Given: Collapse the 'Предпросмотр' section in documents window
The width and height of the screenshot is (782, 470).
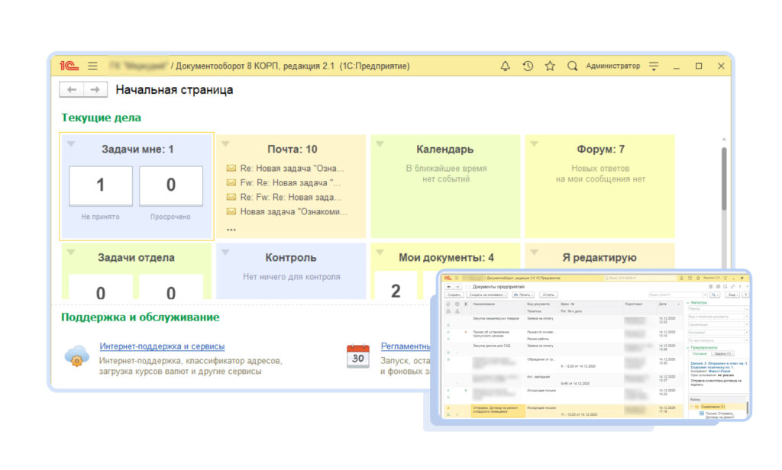Looking at the screenshot, I should (688, 348).
